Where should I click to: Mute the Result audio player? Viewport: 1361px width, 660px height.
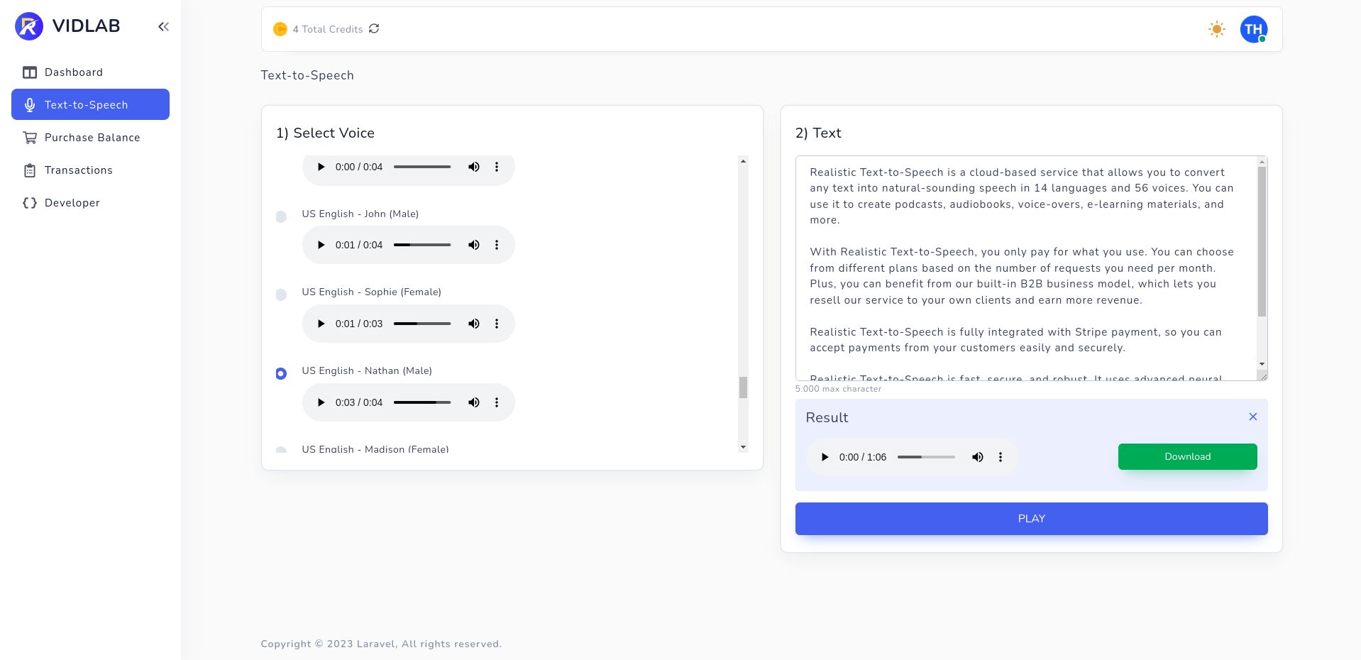tap(977, 457)
